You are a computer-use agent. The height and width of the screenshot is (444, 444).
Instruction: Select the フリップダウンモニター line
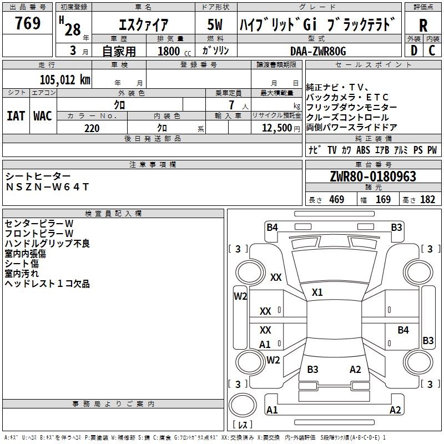click(x=351, y=107)
